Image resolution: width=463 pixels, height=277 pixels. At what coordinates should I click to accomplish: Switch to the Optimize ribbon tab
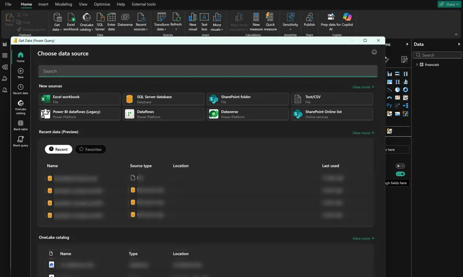(x=102, y=4)
